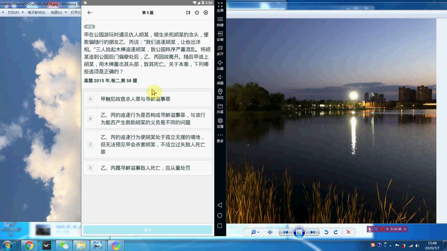This screenshot has height=251, width=447.
Task: Click the install APK (安装) icon
Action: (220, 36)
